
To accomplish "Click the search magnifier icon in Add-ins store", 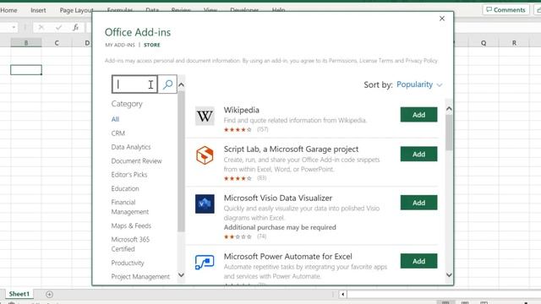I will tap(167, 84).
